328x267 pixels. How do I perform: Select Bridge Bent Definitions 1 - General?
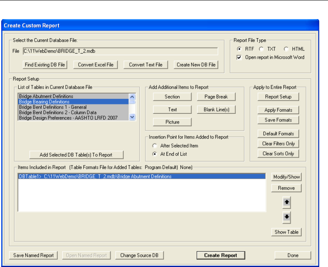tap(74, 107)
